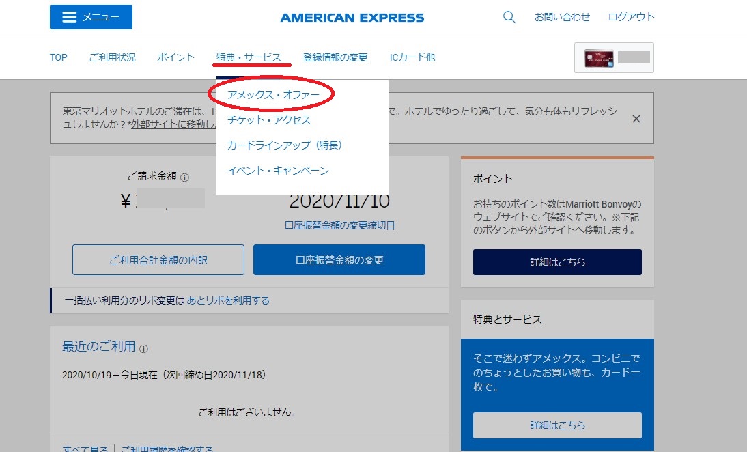Click the ご利用はございません。 message
This screenshot has height=452, width=747.
coord(247,412)
